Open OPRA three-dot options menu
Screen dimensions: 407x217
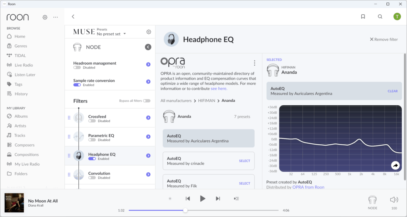(254, 63)
